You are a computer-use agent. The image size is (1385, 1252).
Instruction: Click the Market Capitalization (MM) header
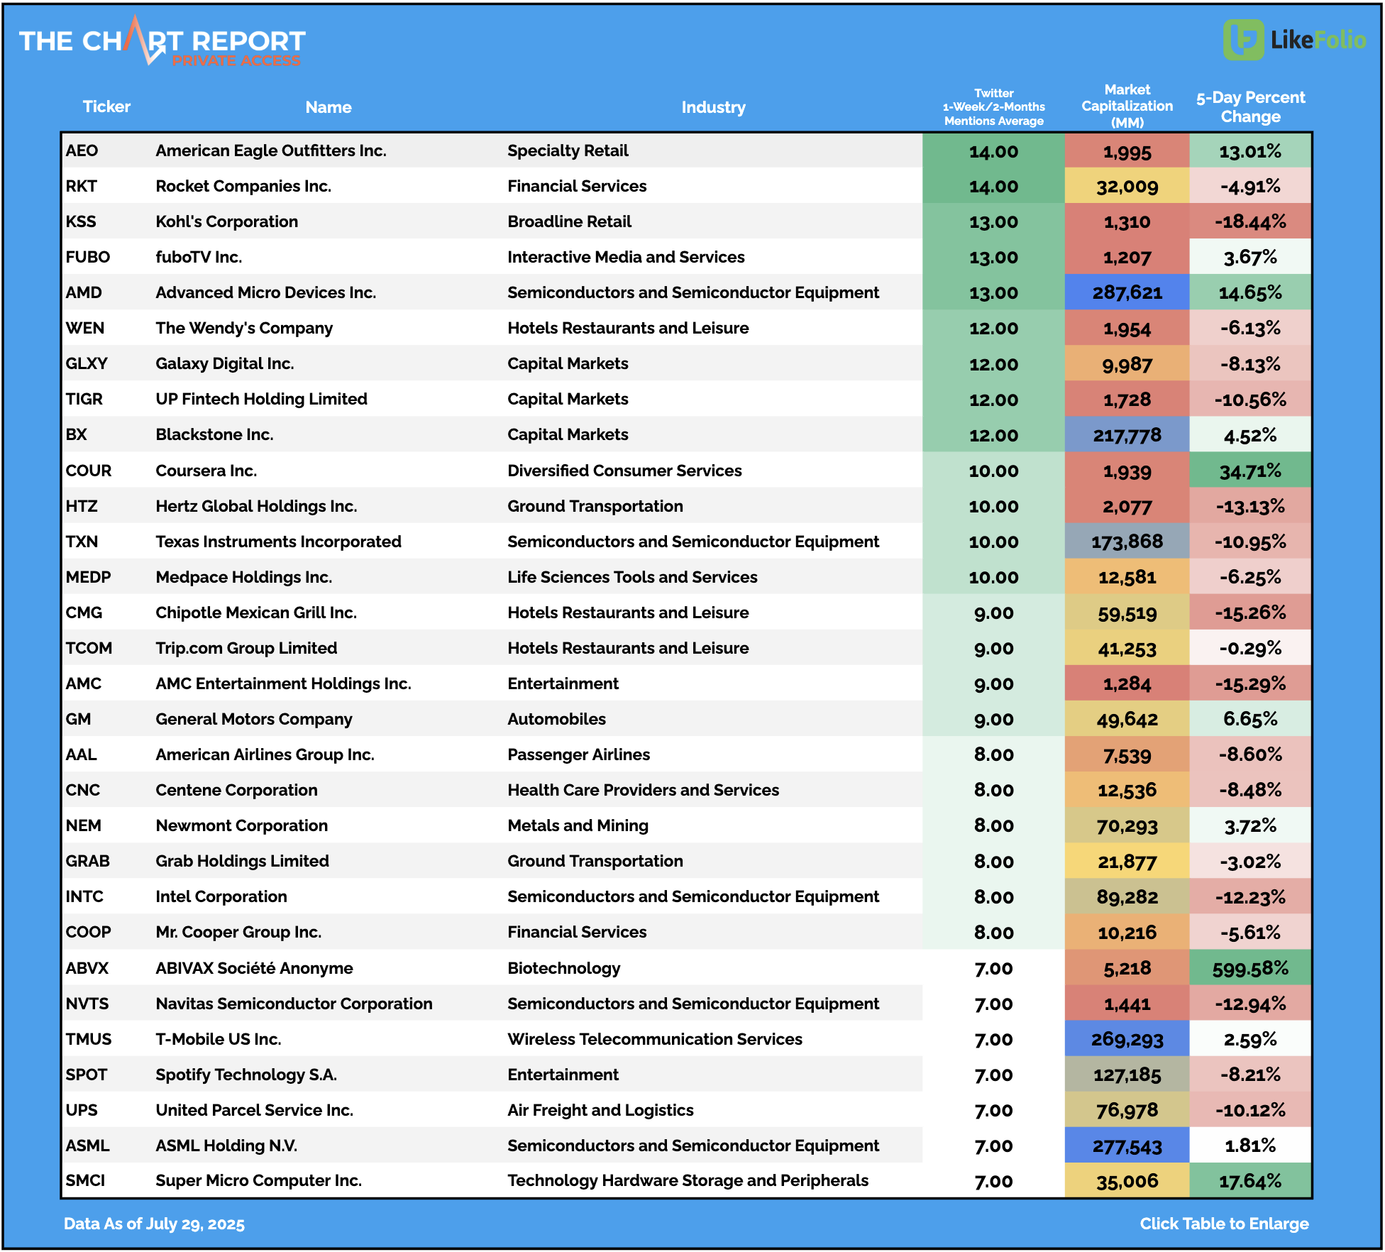coord(1127,106)
